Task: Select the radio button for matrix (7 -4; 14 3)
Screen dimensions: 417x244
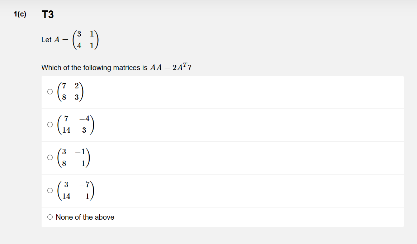Action: point(50,125)
